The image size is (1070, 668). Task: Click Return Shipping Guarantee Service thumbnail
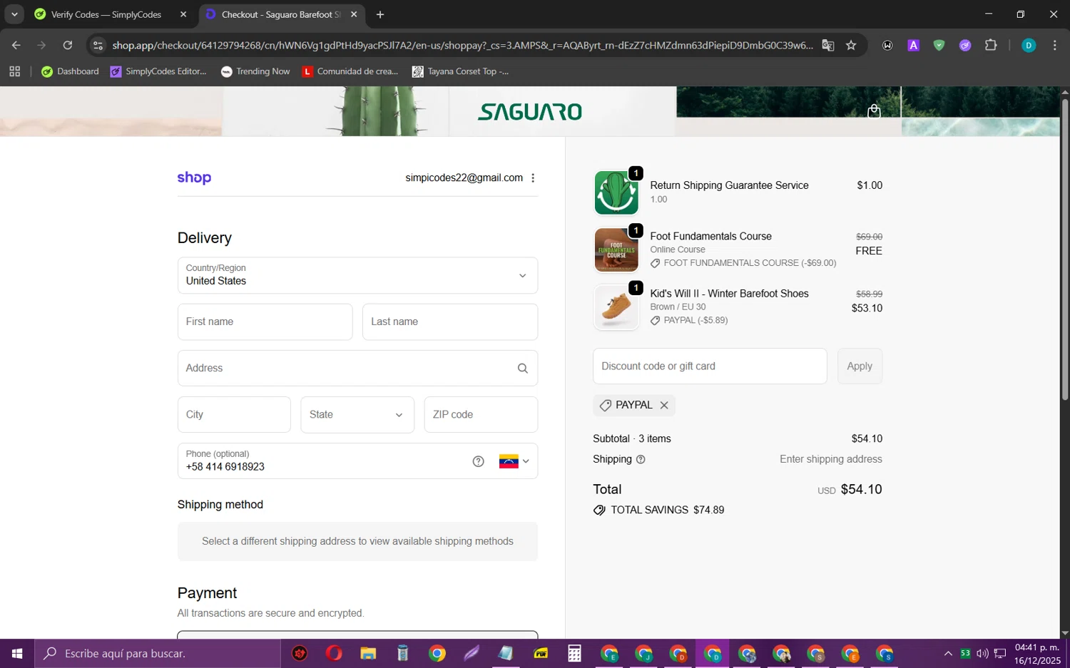[x=616, y=192]
